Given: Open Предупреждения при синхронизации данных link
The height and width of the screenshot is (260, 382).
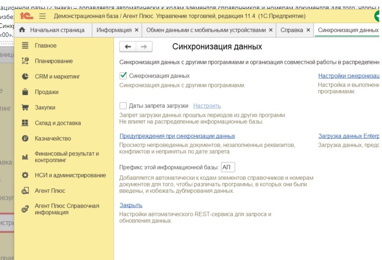Looking at the screenshot, I should pos(177,136).
